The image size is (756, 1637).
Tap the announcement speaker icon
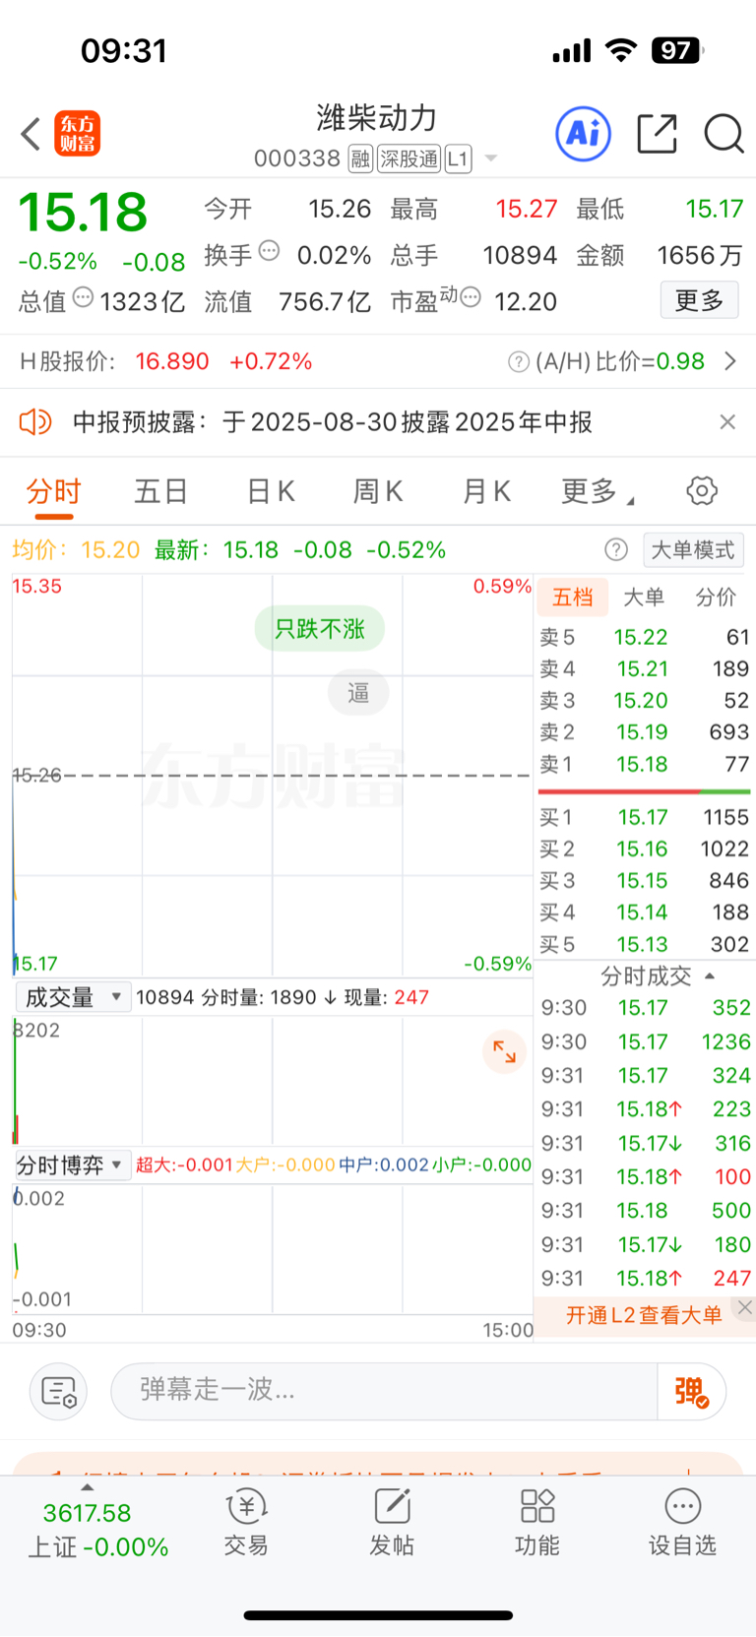35,422
